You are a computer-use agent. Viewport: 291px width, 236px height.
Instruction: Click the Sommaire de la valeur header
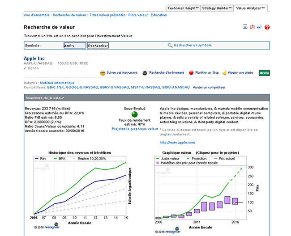[x=147, y=97]
